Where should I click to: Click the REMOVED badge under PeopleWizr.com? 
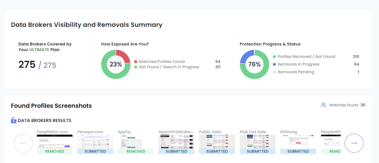(x=55, y=152)
